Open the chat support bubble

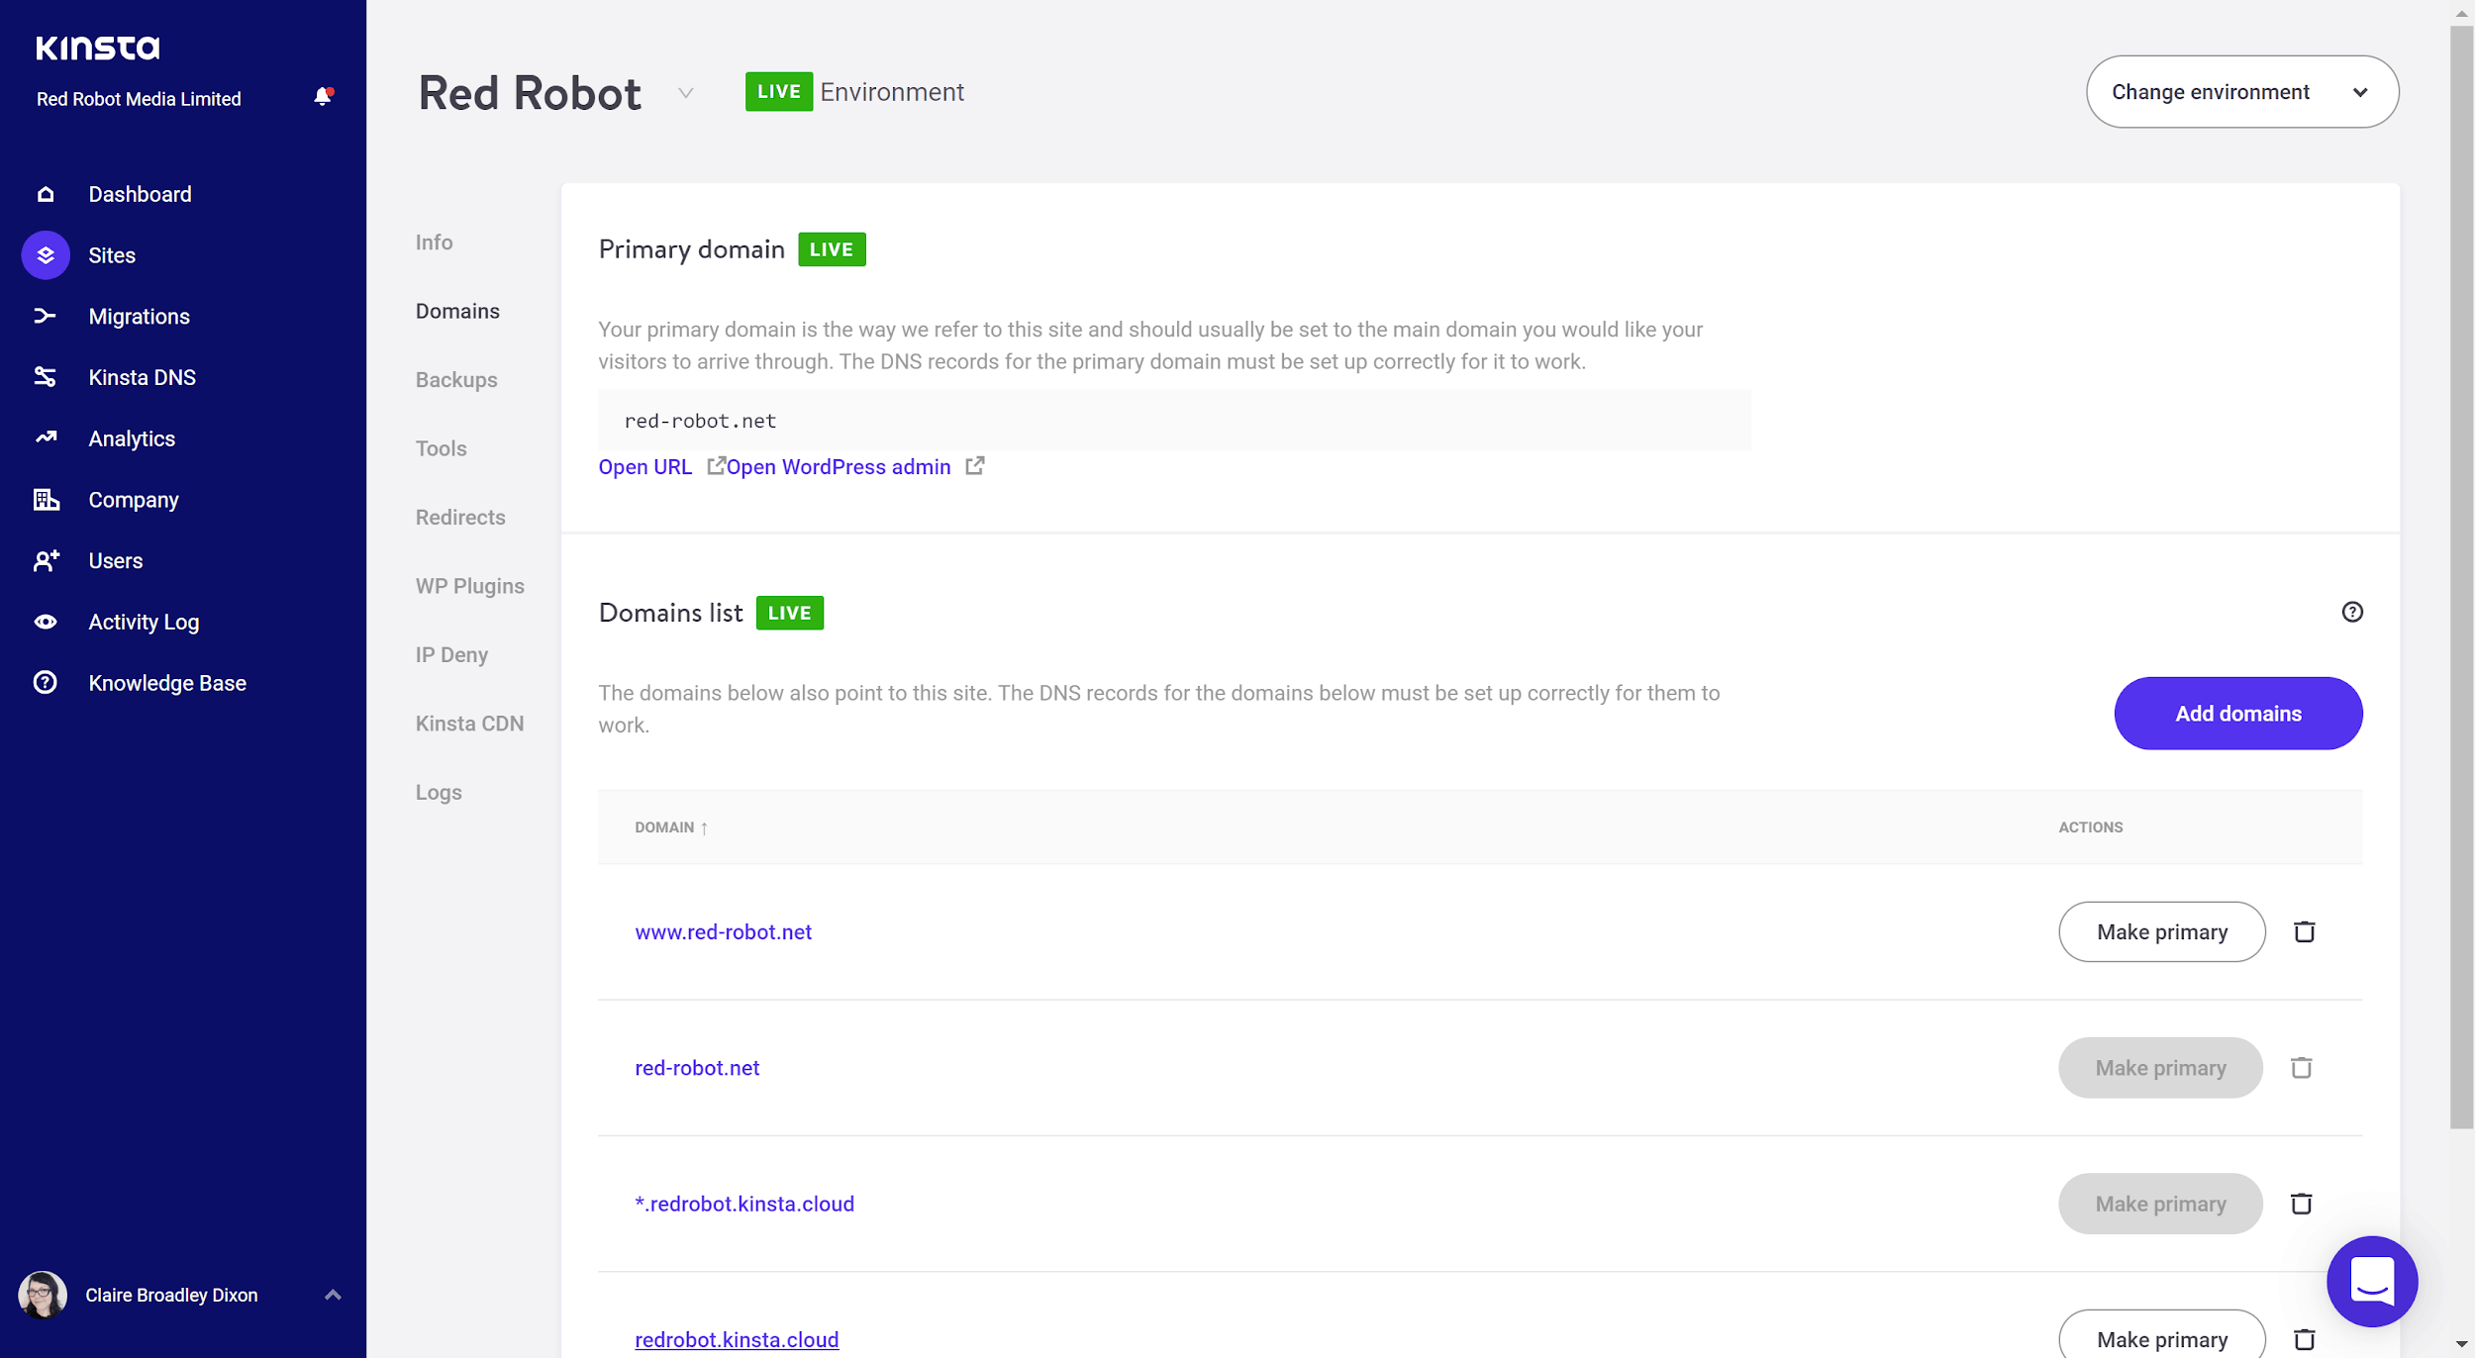point(2372,1282)
